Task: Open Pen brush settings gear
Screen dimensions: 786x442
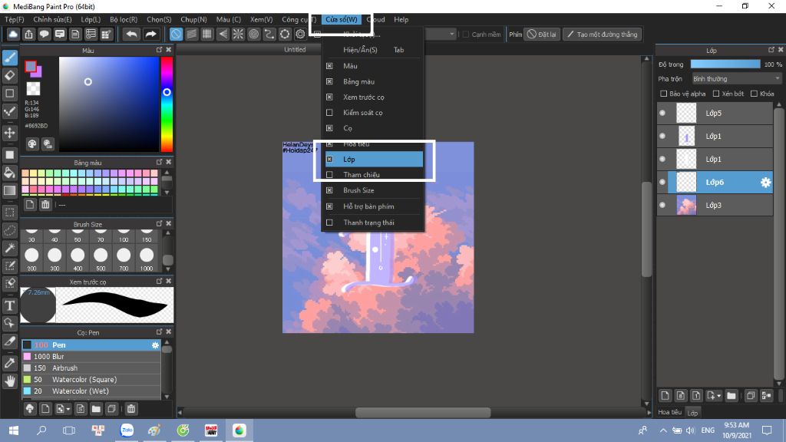Action: tap(155, 345)
